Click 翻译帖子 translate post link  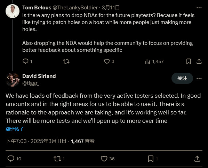tap(15, 129)
